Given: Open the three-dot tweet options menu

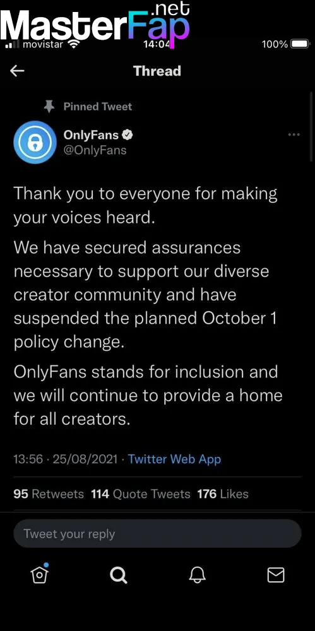Looking at the screenshot, I should (294, 135).
